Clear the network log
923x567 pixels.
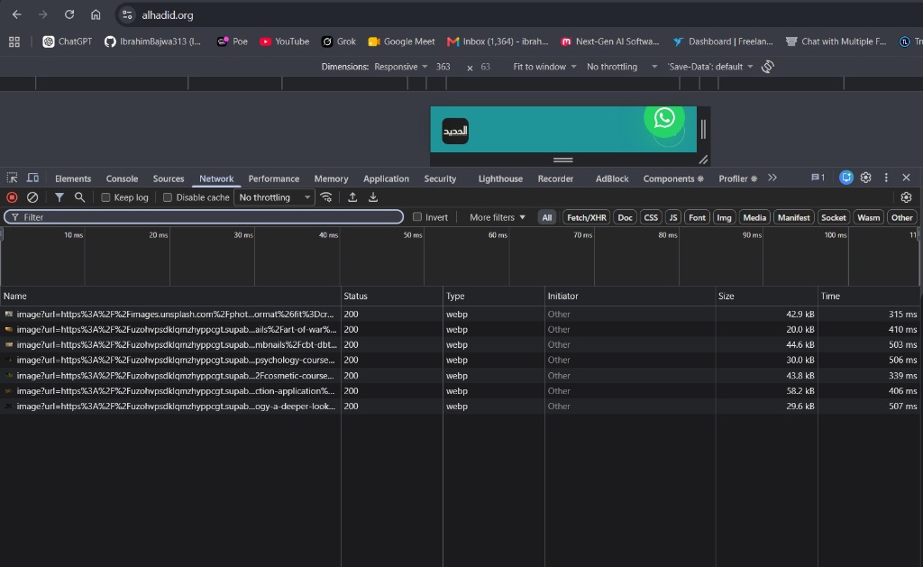[x=32, y=197]
